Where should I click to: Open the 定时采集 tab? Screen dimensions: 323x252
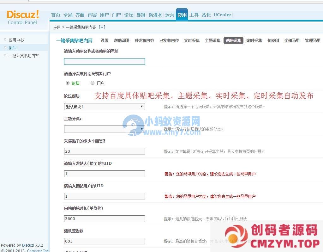click(254, 40)
